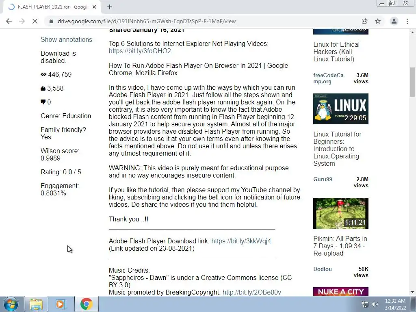
Task: Click the taskbar clock showing 12:32 AM
Action: [395, 304]
